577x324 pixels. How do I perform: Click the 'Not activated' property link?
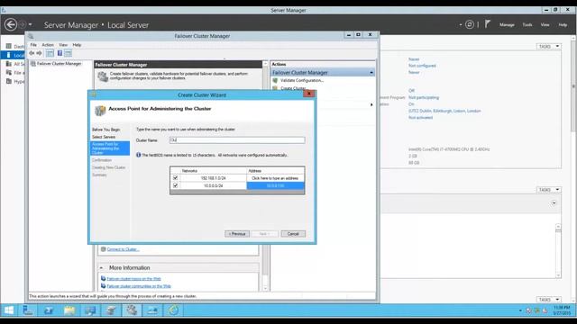(x=421, y=118)
